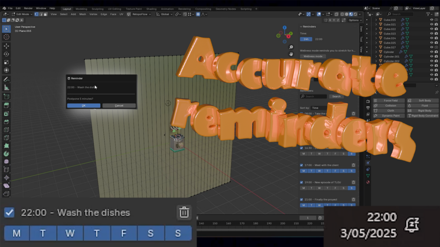Switch to the Sculpting workspace tab

[97, 9]
